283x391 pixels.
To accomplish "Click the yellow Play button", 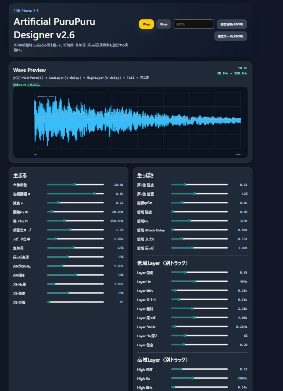I will pos(146,24).
